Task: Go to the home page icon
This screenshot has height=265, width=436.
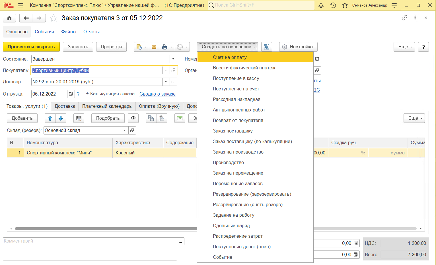Action: click(x=9, y=18)
